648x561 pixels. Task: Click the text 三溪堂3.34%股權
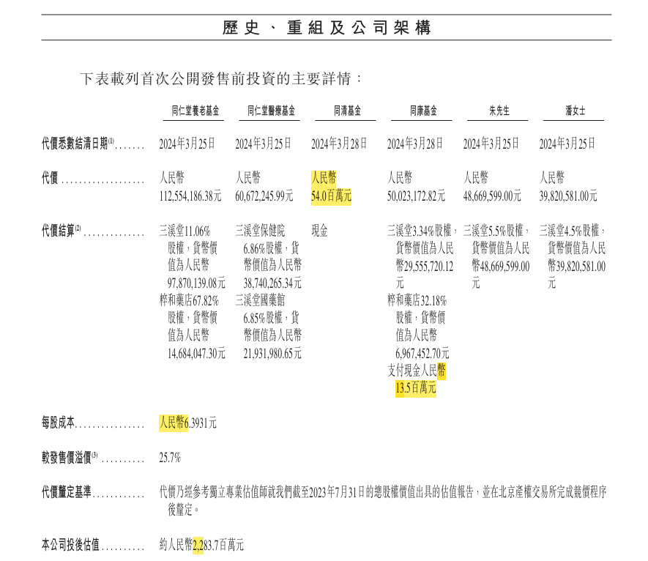[x=420, y=230]
